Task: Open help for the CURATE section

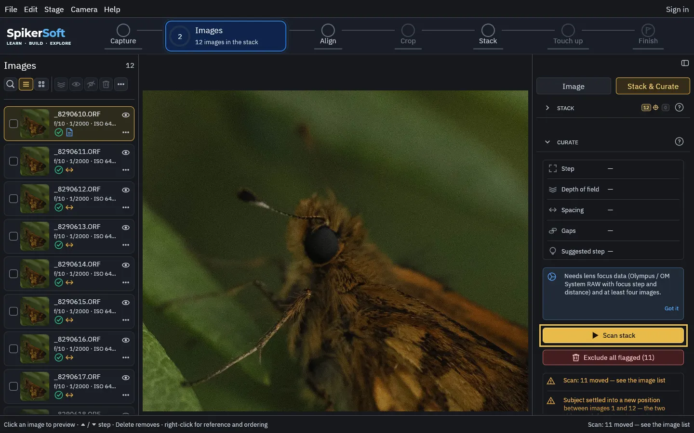Action: [679, 141]
